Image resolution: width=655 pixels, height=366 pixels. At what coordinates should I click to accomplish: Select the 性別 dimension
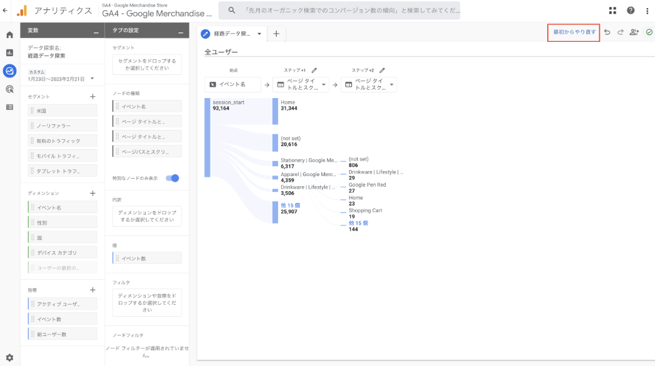pos(63,222)
